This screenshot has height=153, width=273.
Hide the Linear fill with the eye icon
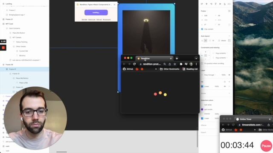pyautogui.click(x=225, y=86)
